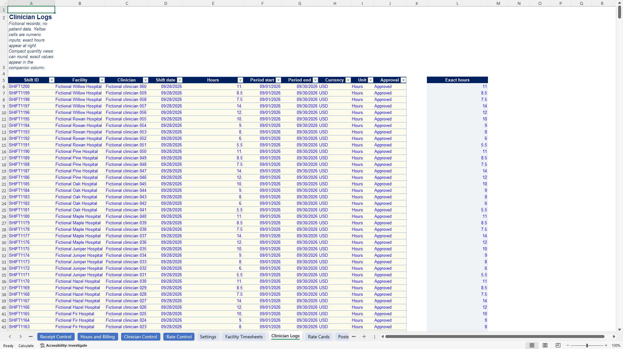Open the Unit column filter dropdown
The width and height of the screenshot is (623, 349).
point(371,80)
